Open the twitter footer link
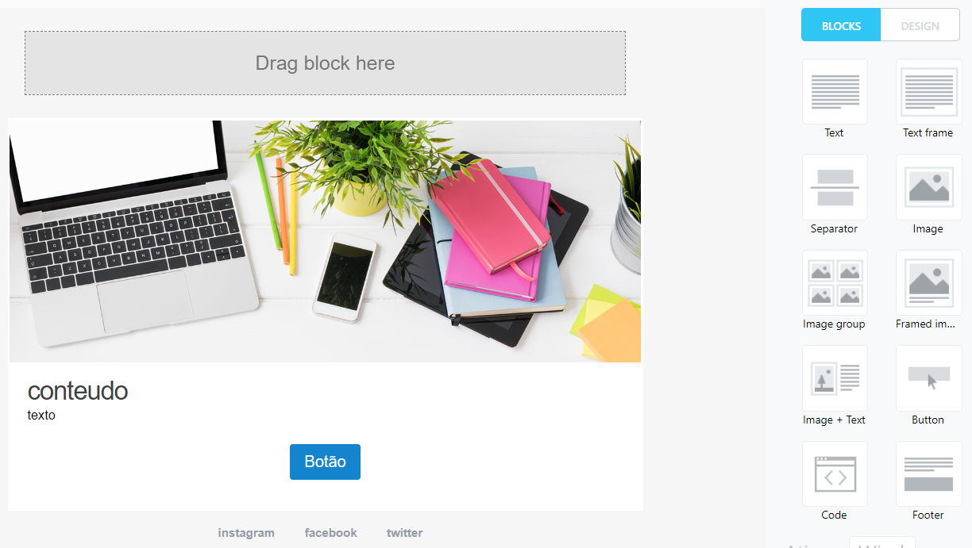The height and width of the screenshot is (548, 972). tap(405, 533)
